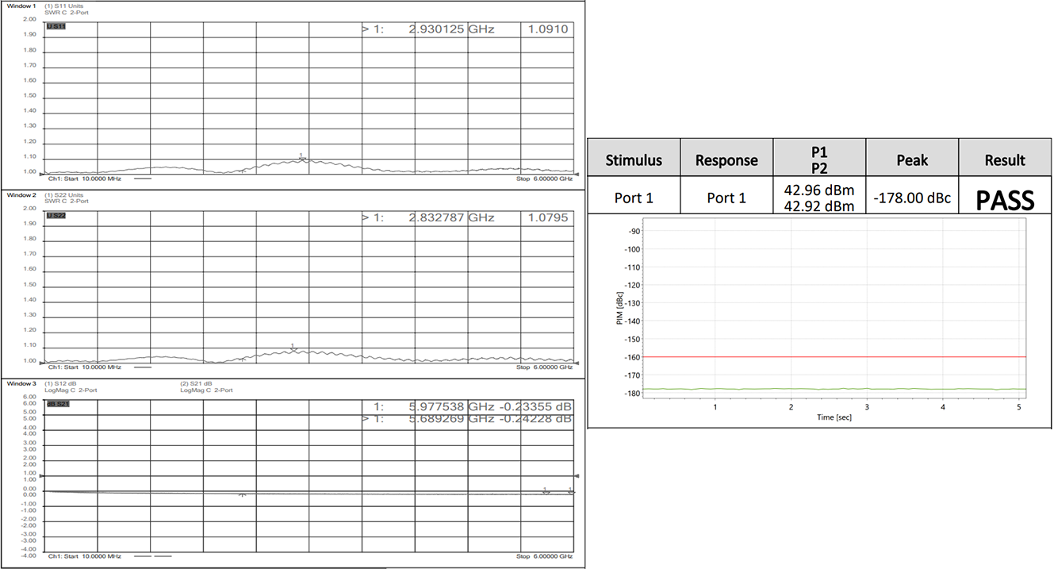Click marker 1 on the S22 trace
The width and height of the screenshot is (1054, 569).
293,348
